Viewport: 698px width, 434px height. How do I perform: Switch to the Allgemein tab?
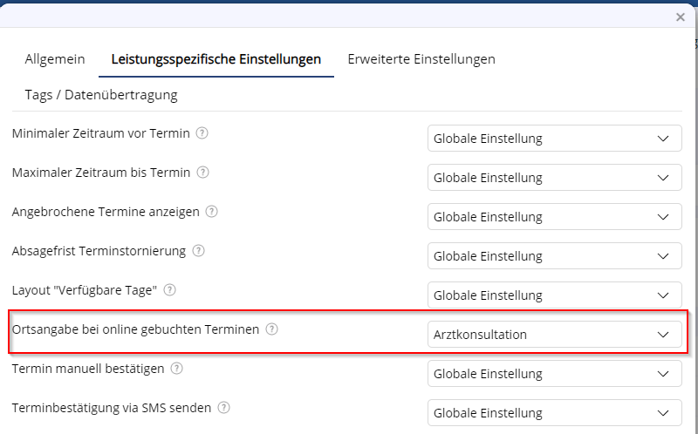pos(55,59)
